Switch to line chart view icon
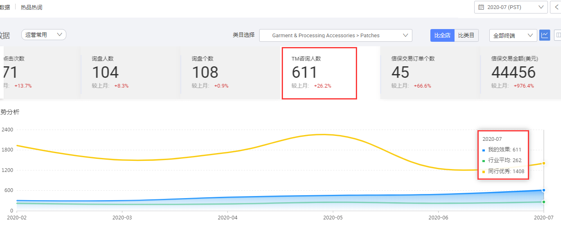Image resolution: width=561 pixels, height=228 pixels. [x=545, y=35]
